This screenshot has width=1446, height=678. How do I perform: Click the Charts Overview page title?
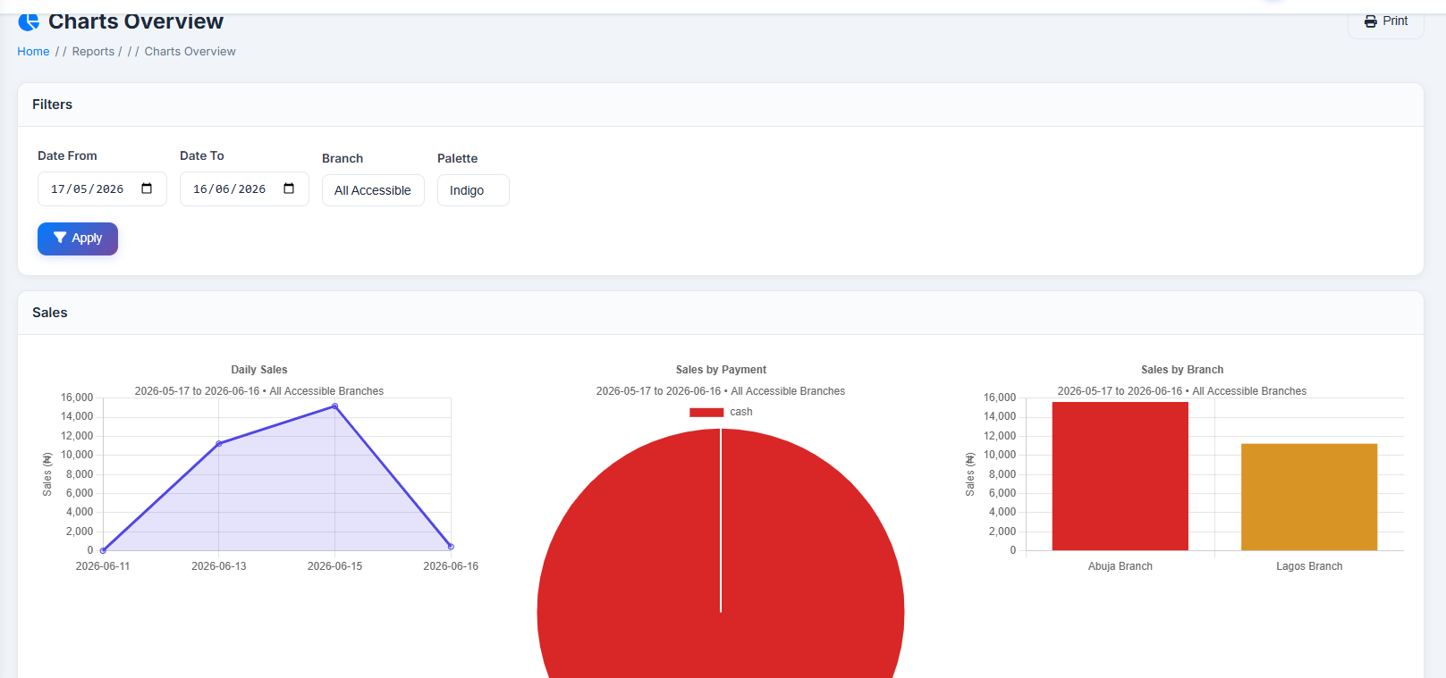click(x=136, y=21)
